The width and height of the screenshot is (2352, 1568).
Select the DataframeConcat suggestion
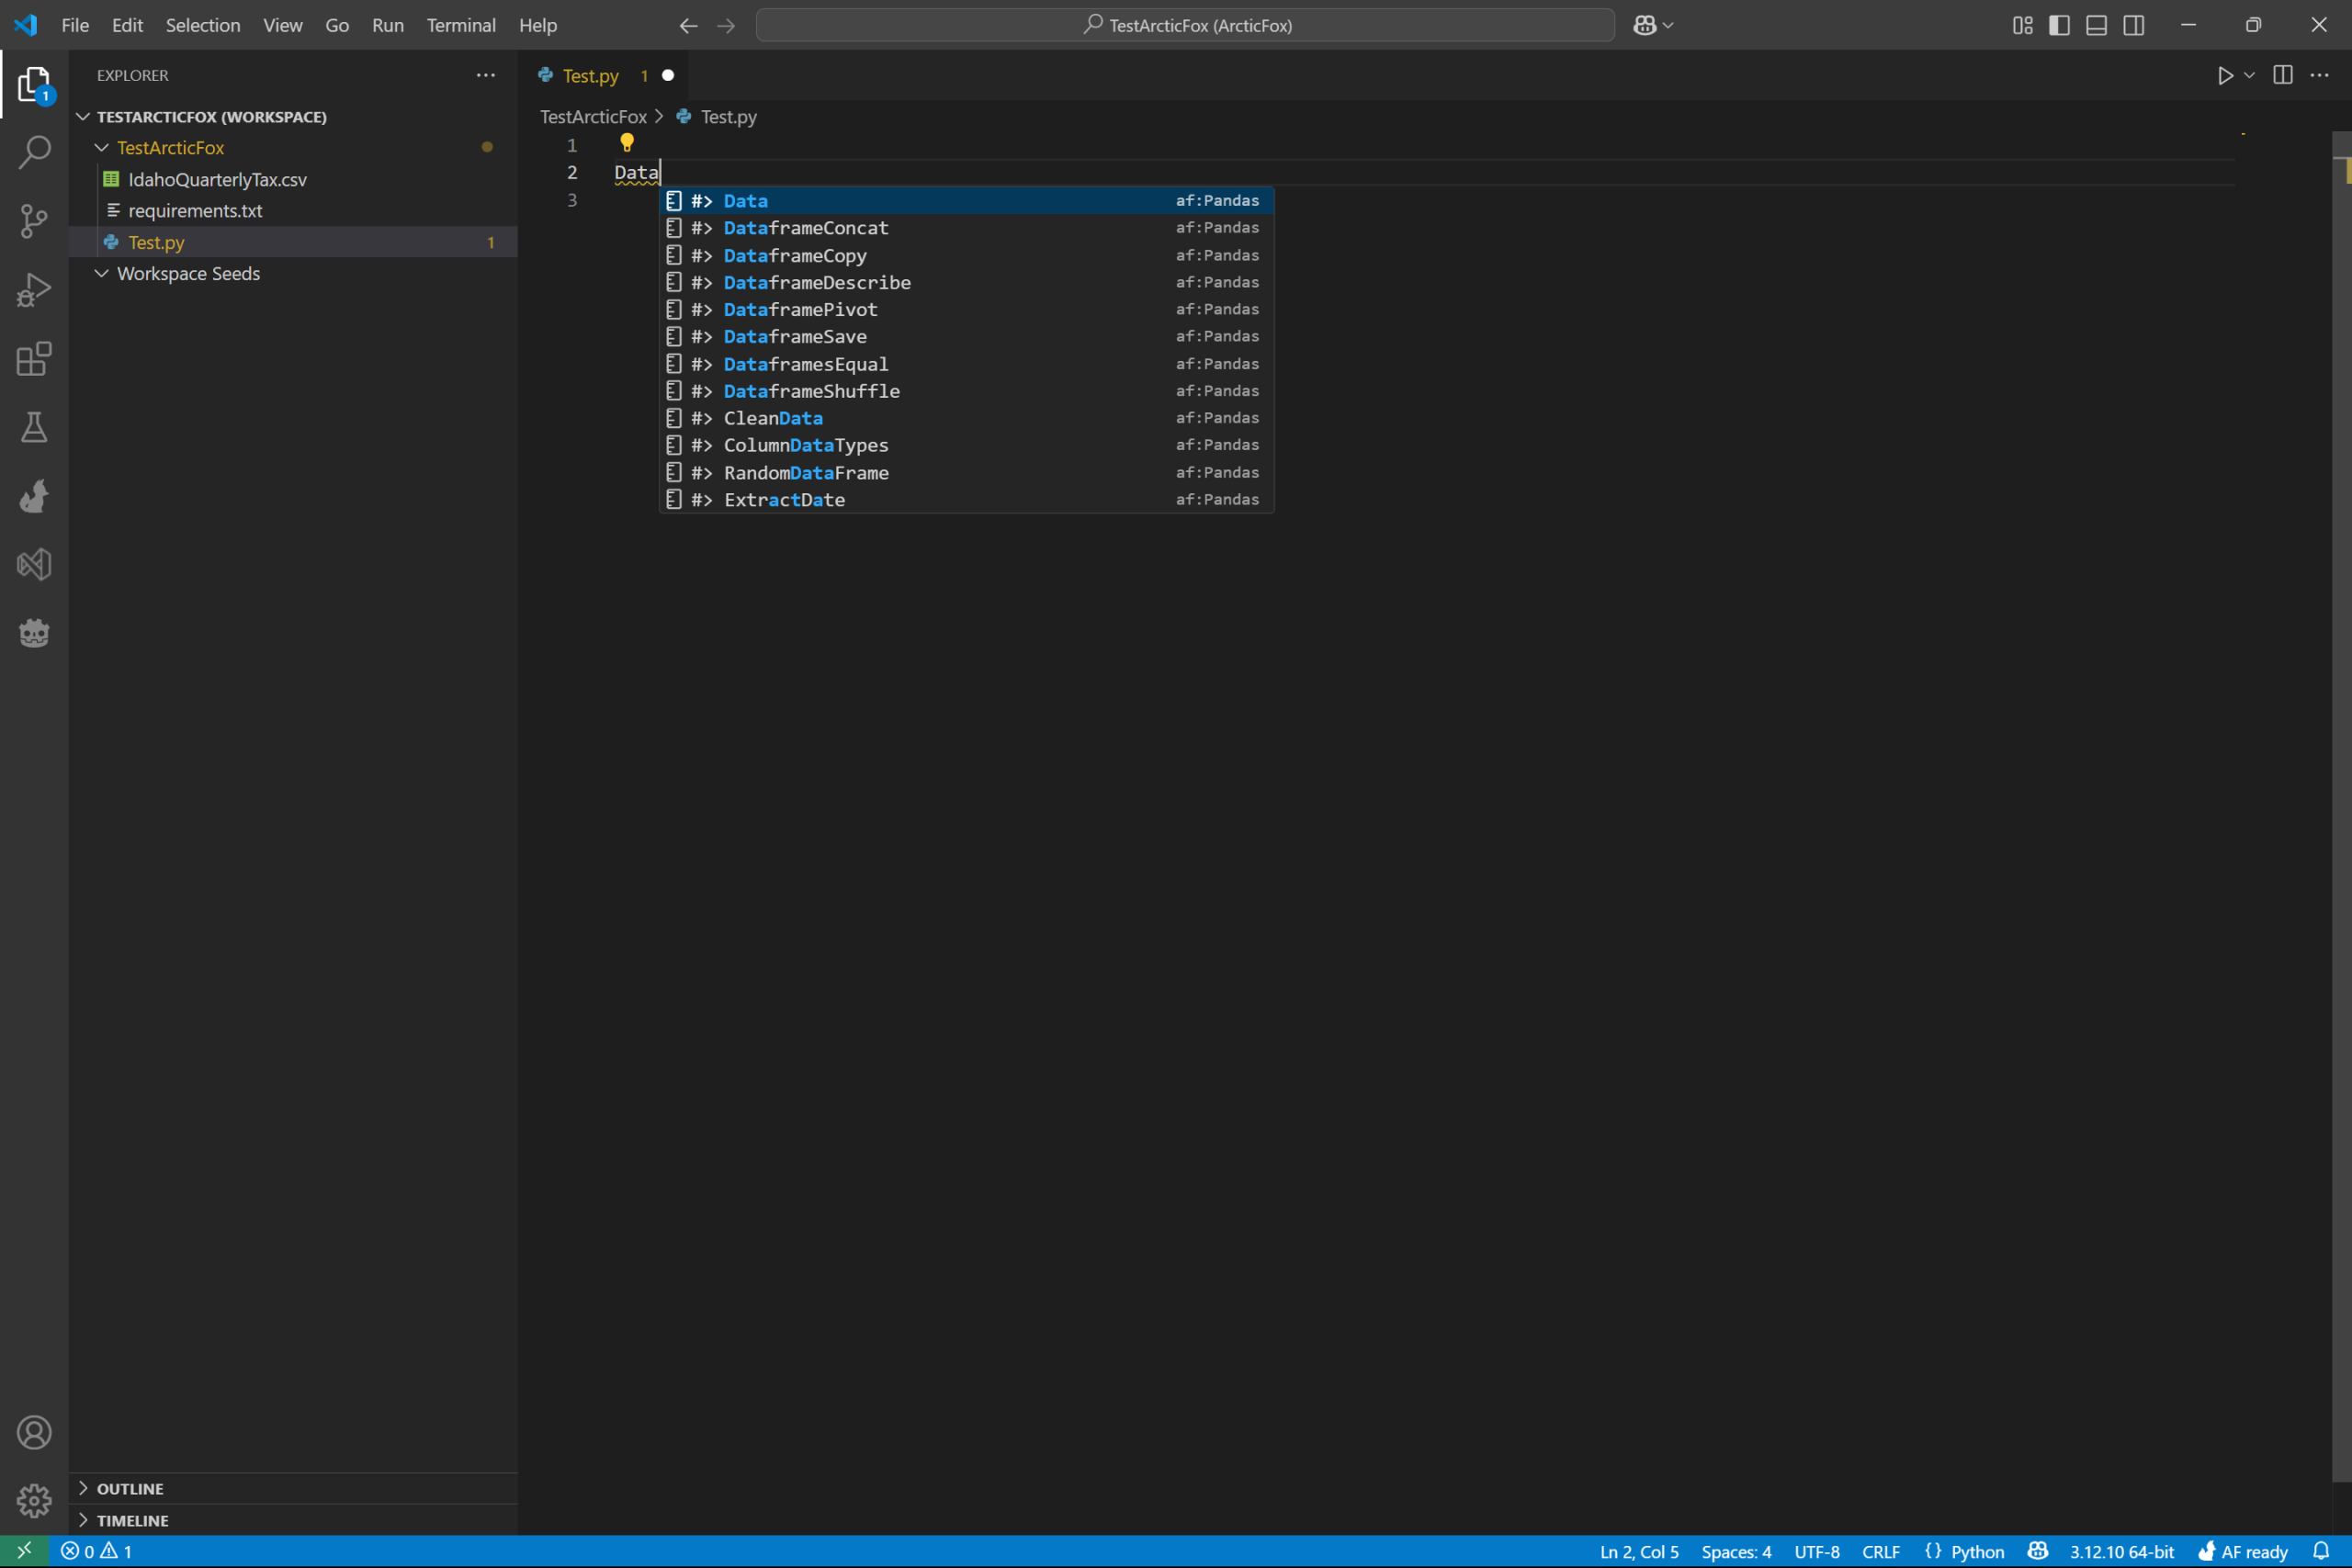(x=966, y=228)
